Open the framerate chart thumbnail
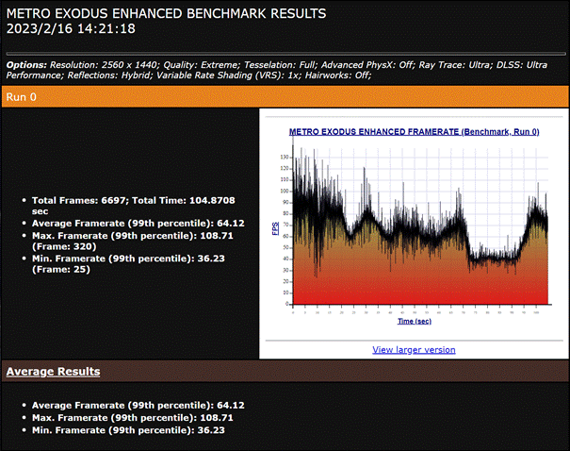This screenshot has width=570, height=451. point(415,226)
